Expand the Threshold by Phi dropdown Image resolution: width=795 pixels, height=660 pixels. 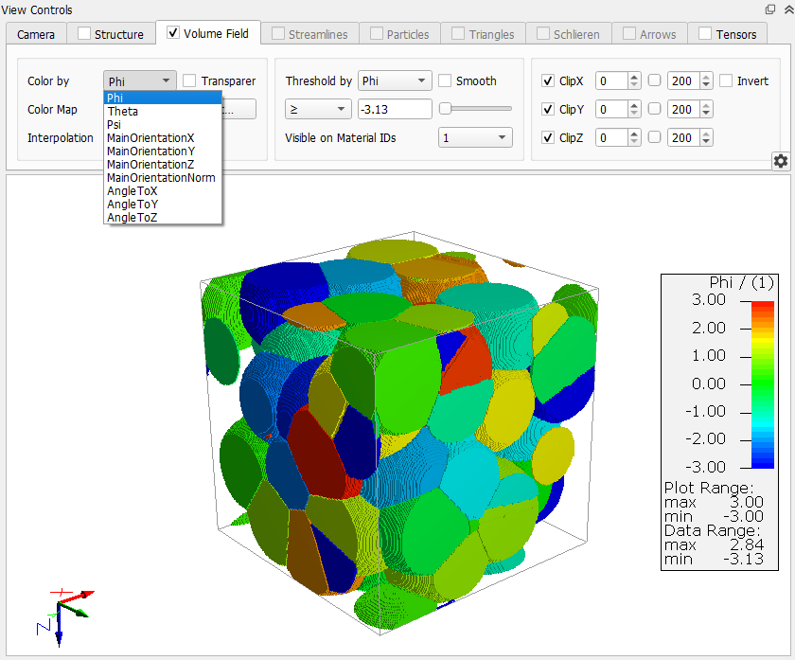(x=395, y=81)
